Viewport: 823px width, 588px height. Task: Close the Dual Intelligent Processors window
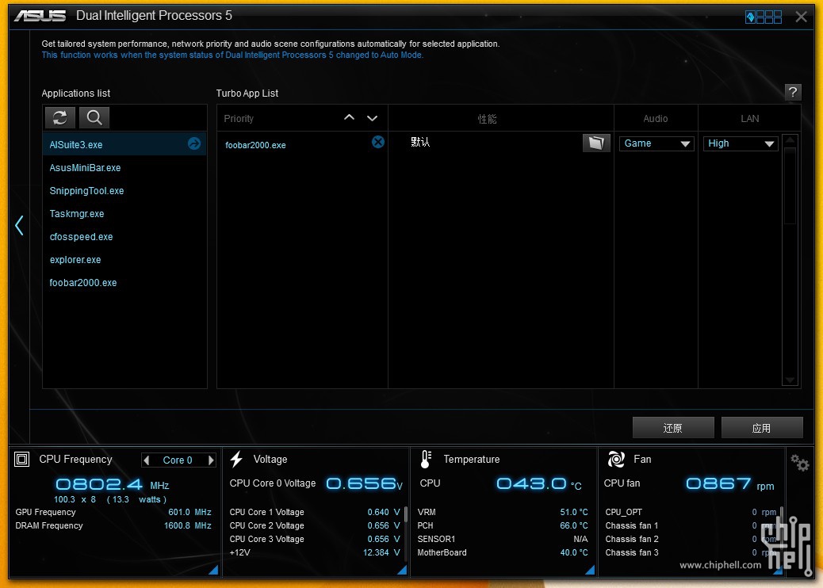(x=801, y=17)
